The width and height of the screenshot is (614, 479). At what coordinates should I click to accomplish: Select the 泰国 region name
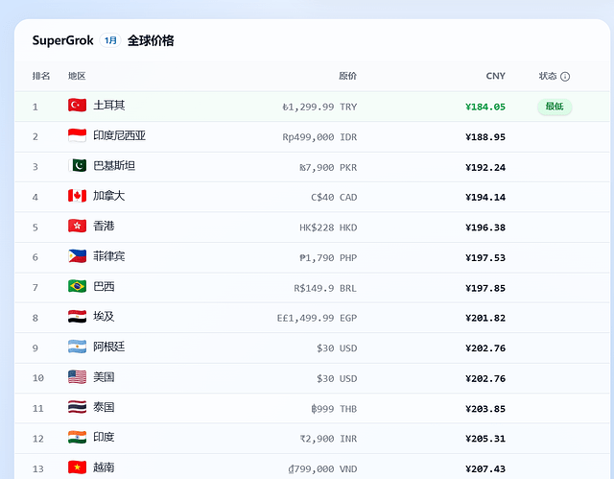(x=104, y=407)
